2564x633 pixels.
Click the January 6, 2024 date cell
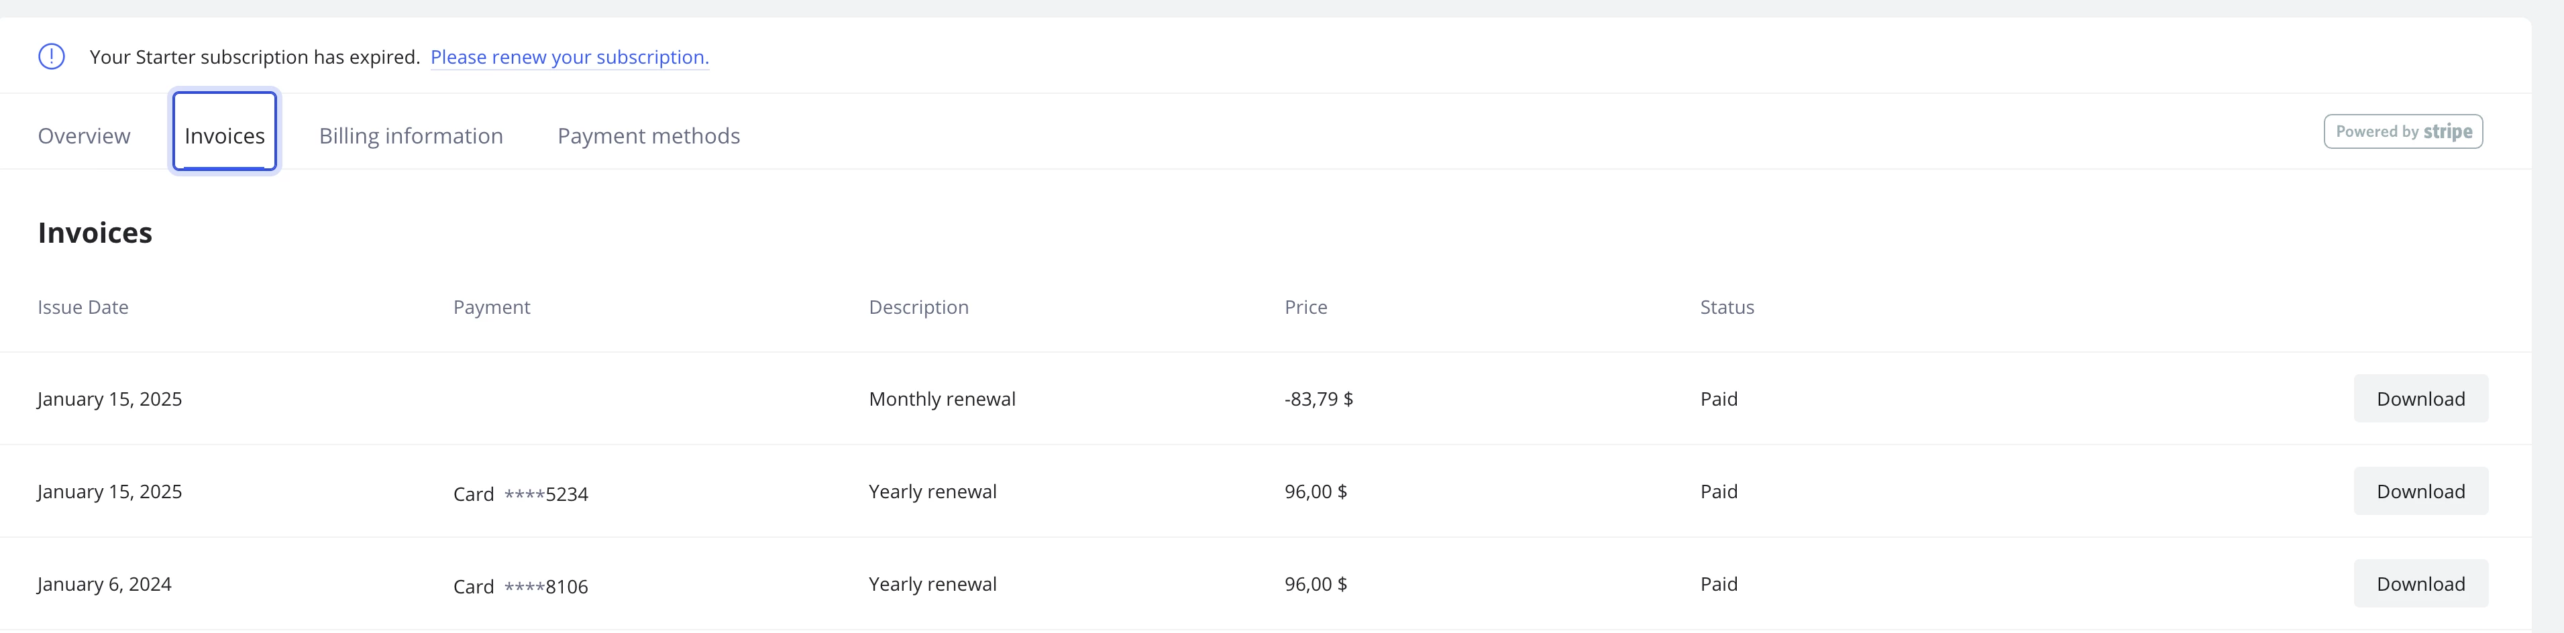(x=105, y=584)
